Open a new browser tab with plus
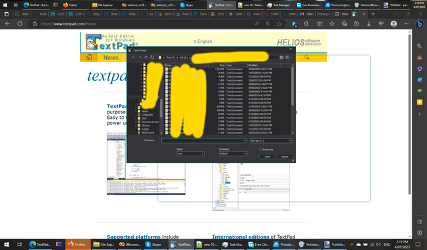This screenshot has height=250, width=427. (x=373, y=14)
